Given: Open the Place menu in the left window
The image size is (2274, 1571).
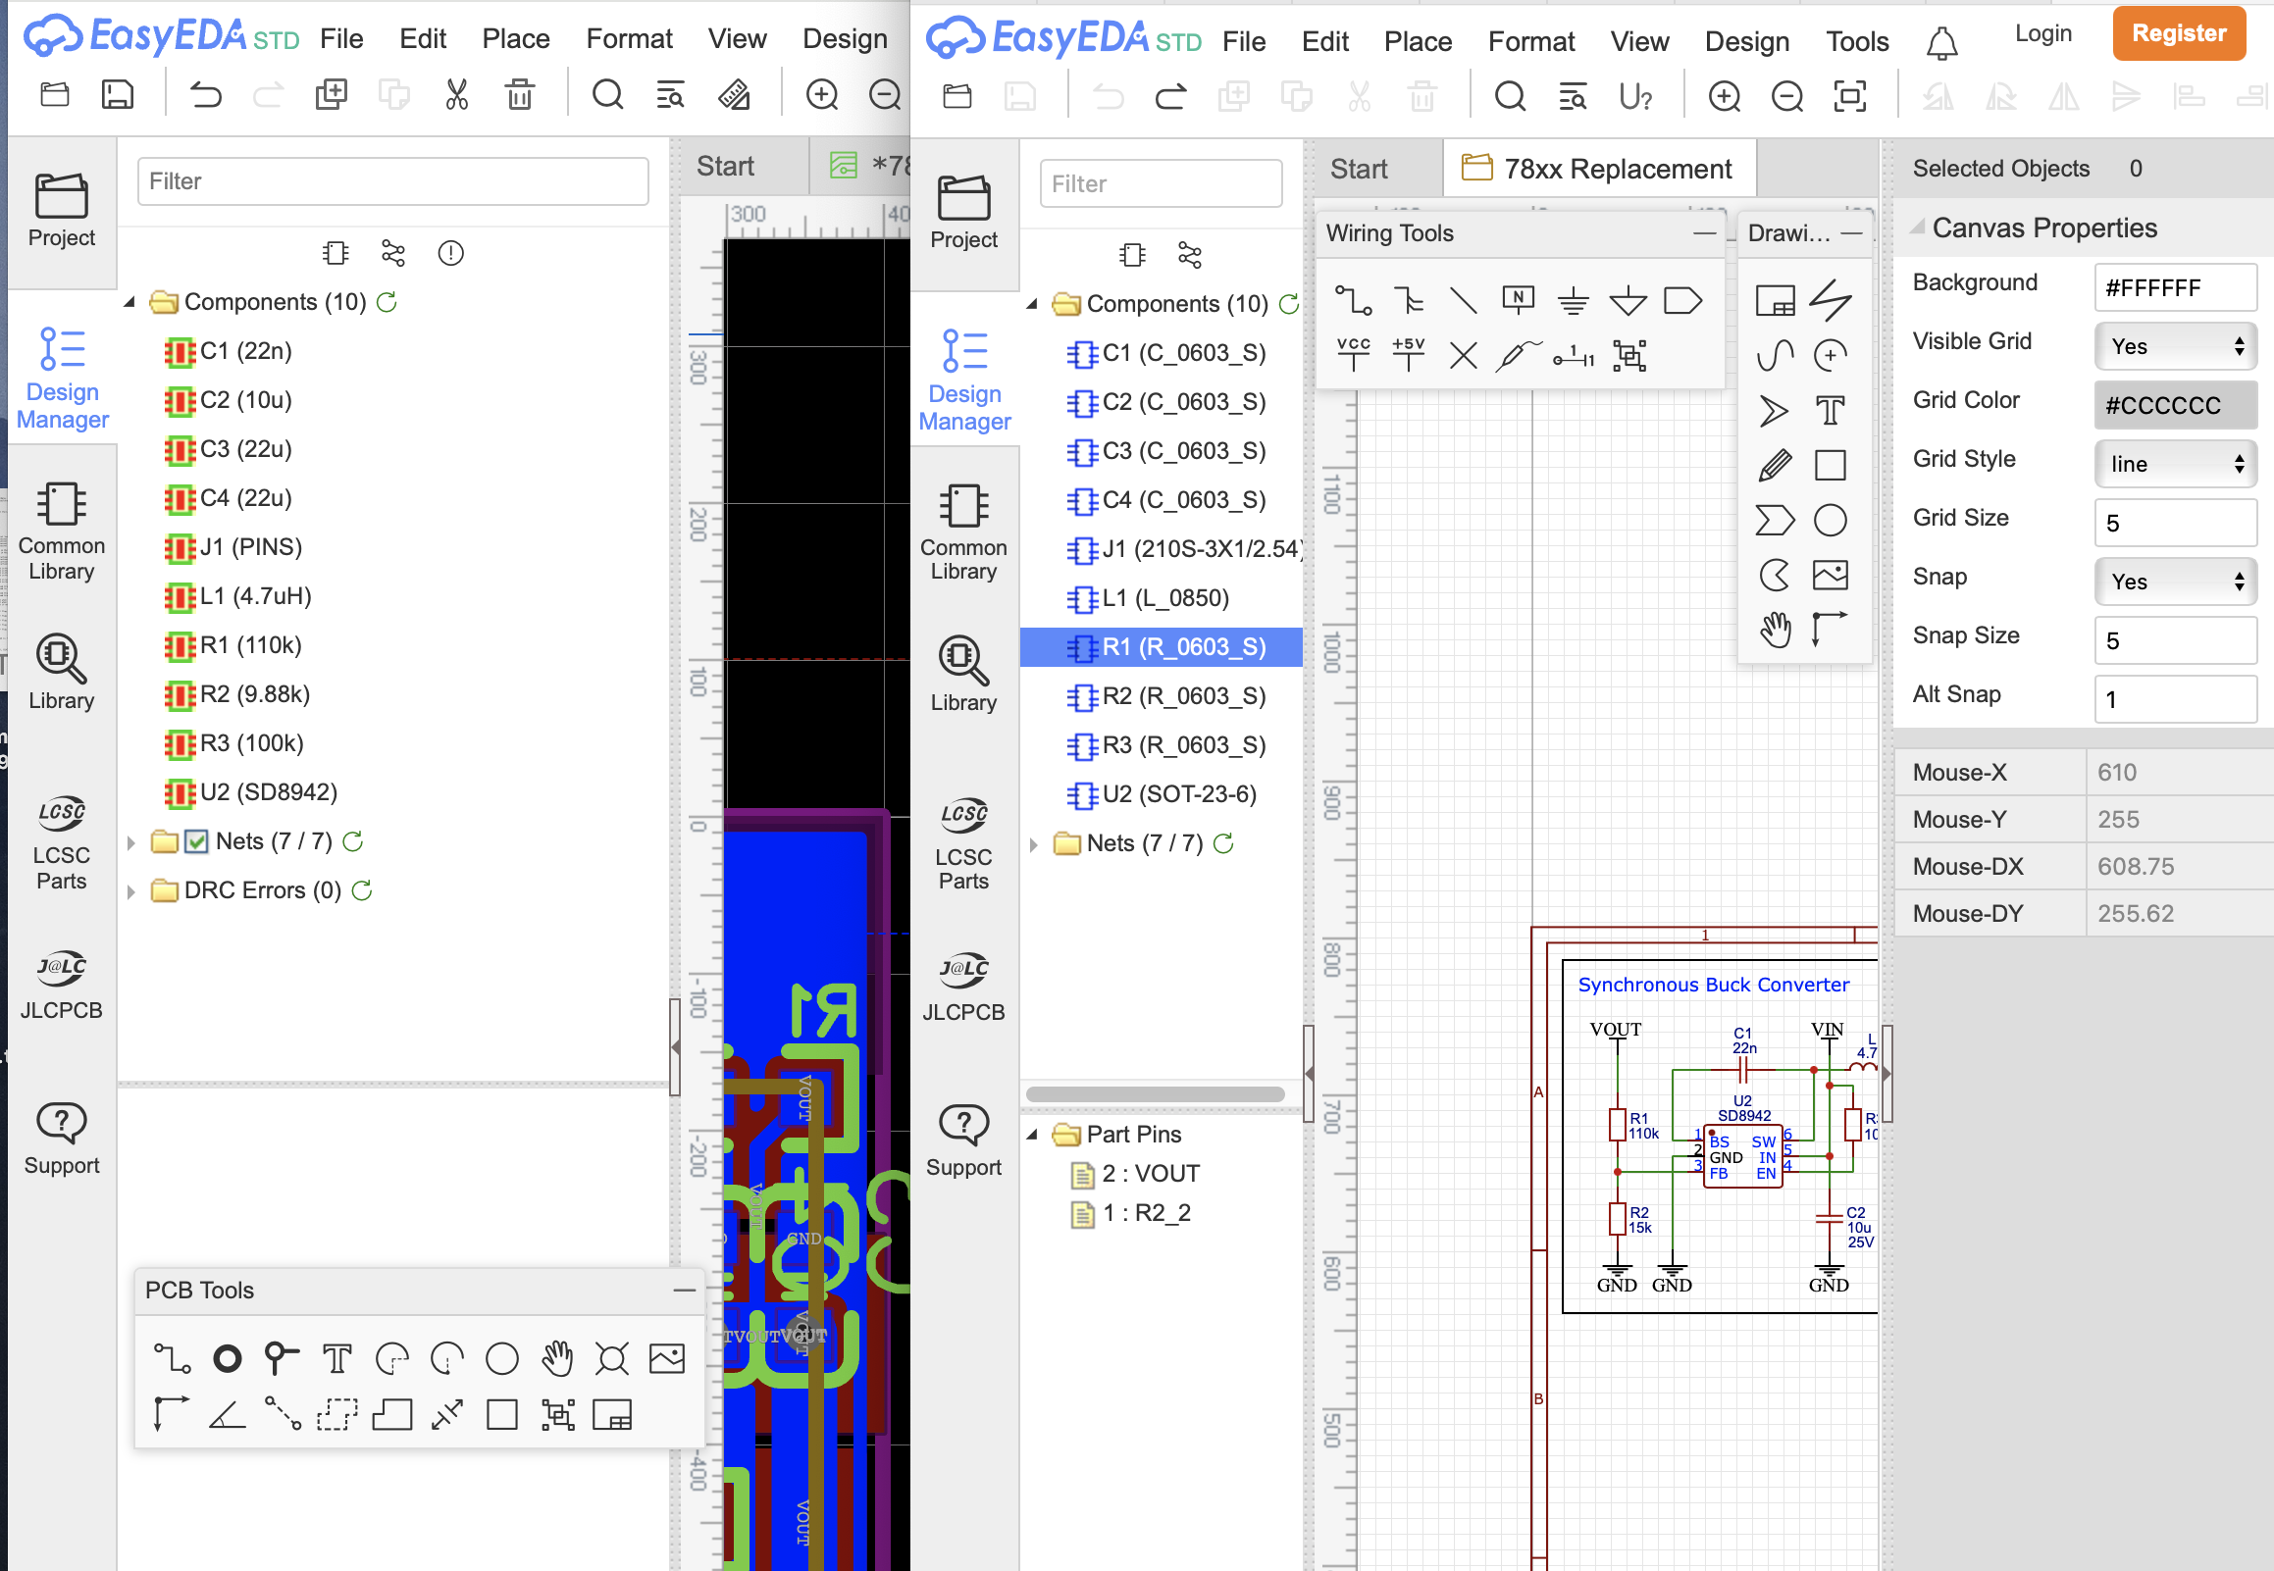Looking at the screenshot, I should point(515,39).
